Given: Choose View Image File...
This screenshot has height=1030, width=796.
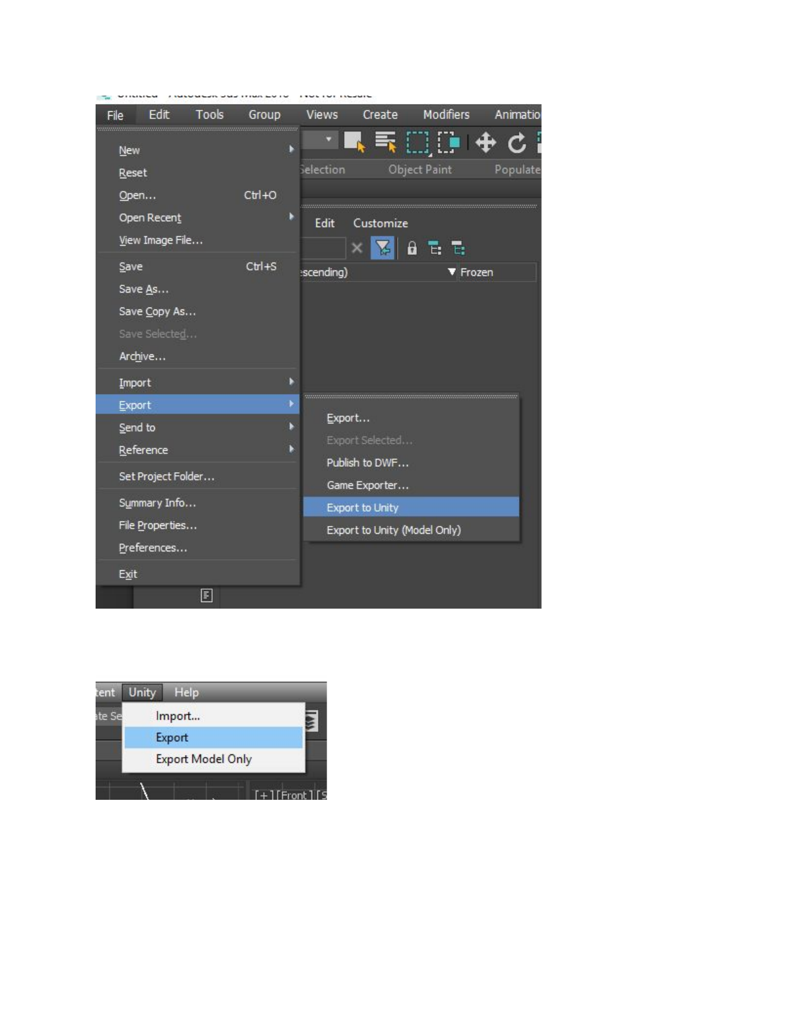Looking at the screenshot, I should click(198, 240).
